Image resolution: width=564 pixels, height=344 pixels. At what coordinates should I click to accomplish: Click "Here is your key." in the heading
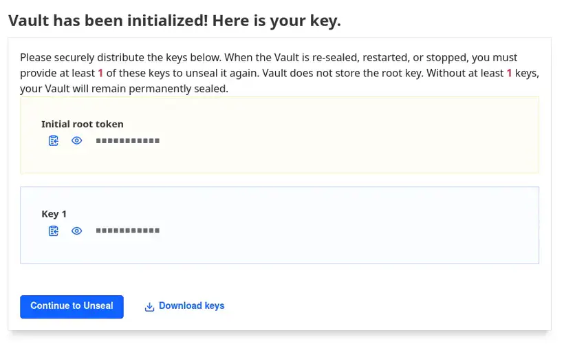click(276, 21)
